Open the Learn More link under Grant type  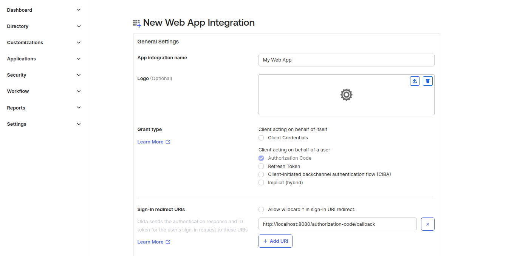coord(150,142)
